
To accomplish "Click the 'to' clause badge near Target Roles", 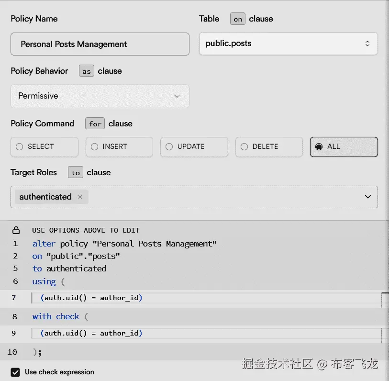I will [75, 172].
